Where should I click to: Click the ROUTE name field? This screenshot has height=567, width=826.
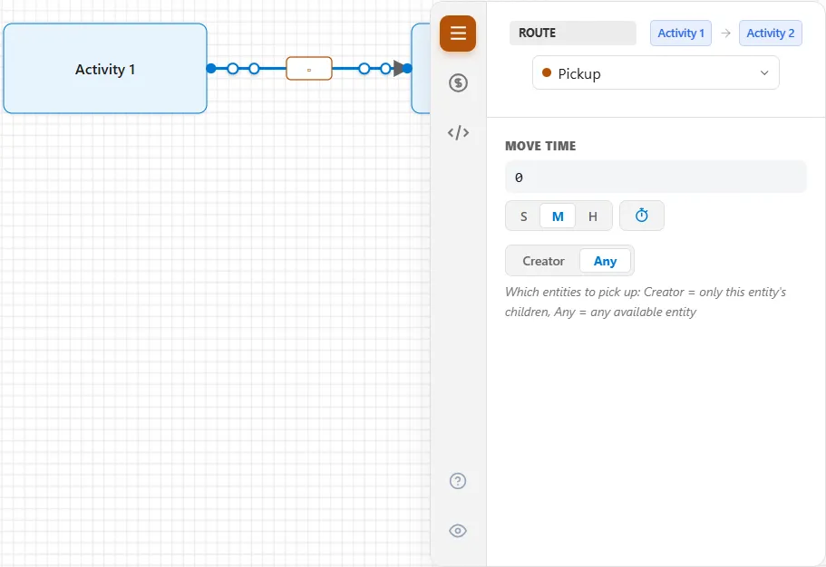[573, 34]
